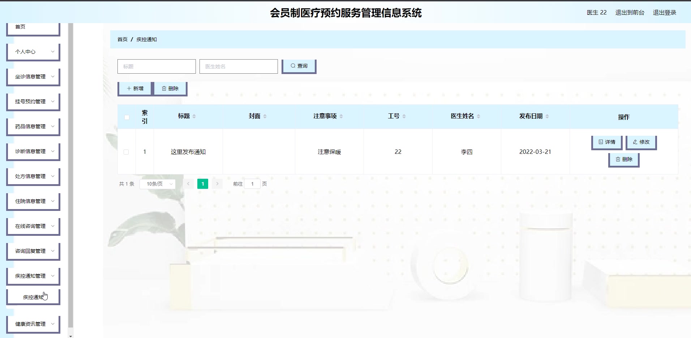Check the checkbox for row 1

tap(126, 152)
